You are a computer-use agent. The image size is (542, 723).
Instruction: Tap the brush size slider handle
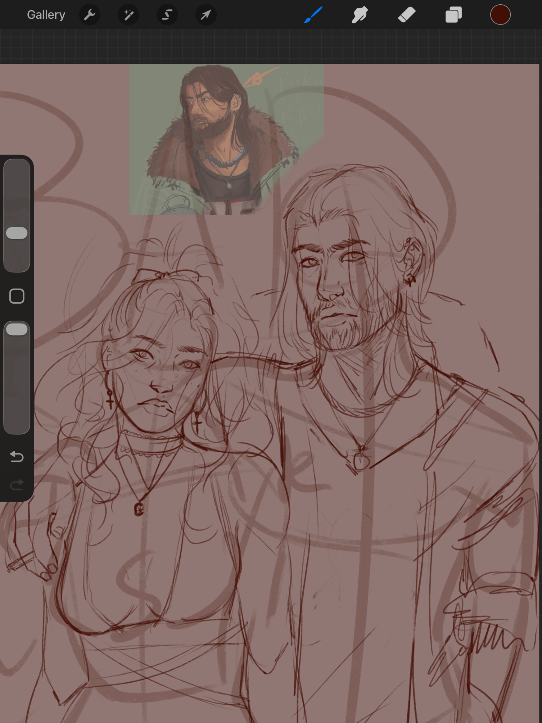17,233
